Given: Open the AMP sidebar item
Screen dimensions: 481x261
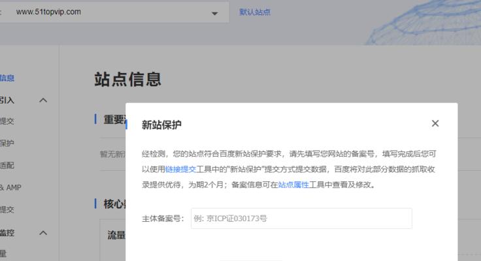Looking at the screenshot, I should pos(10,187).
